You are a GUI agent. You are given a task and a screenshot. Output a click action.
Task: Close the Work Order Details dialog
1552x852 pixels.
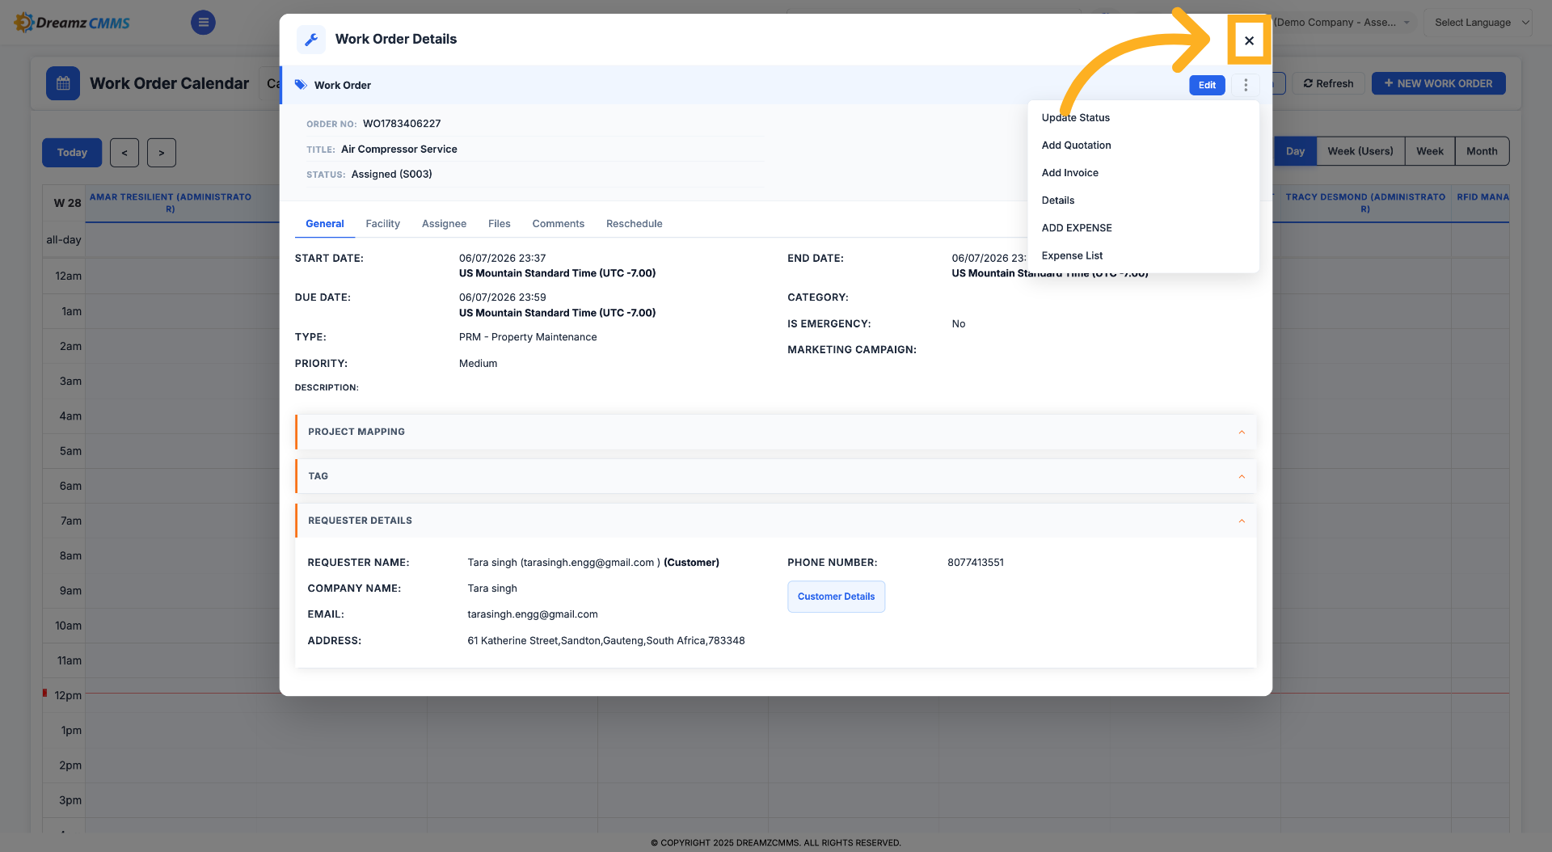(x=1249, y=40)
